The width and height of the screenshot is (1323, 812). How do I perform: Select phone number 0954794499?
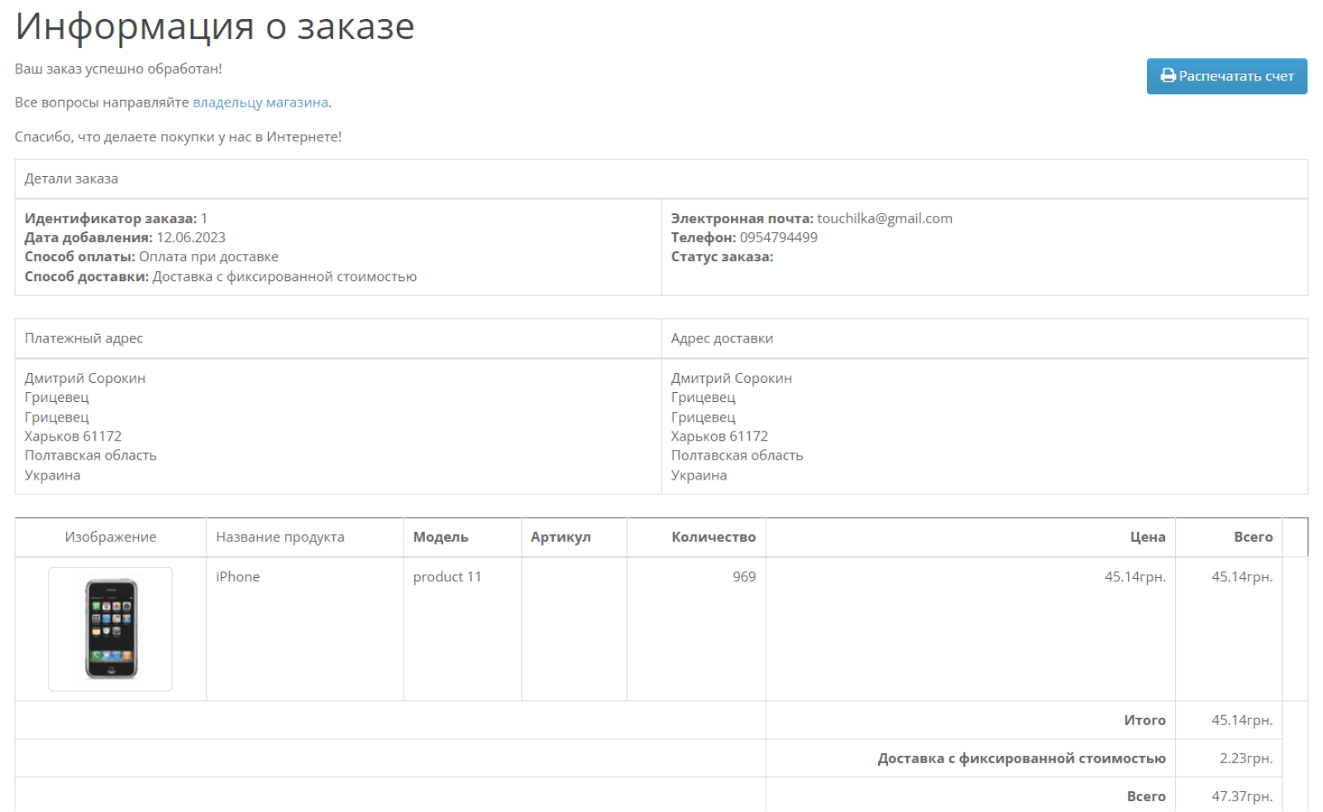(x=778, y=237)
